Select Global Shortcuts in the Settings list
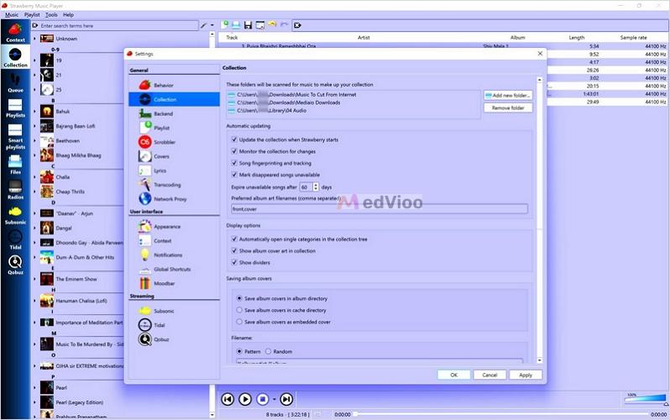This screenshot has width=670, height=420. point(174,269)
